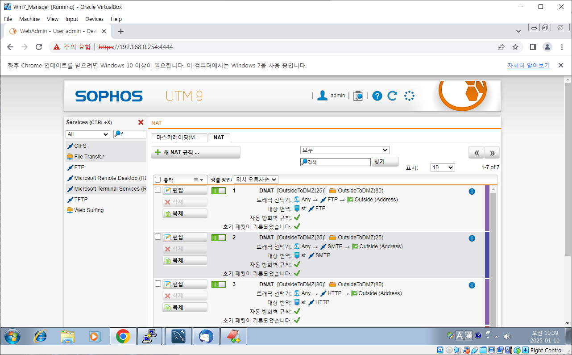Image resolution: width=572 pixels, height=355 pixels.
Task: Open the VirtualBox Input menu
Action: pyautogui.click(x=72, y=19)
